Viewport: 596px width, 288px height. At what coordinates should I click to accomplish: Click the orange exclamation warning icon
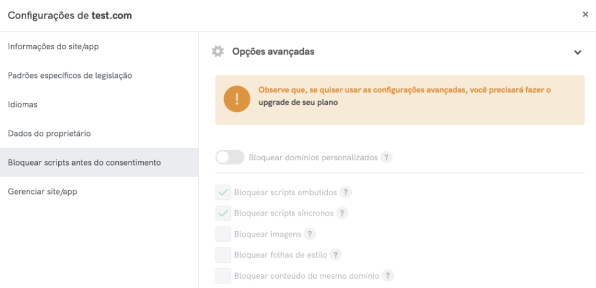237,99
